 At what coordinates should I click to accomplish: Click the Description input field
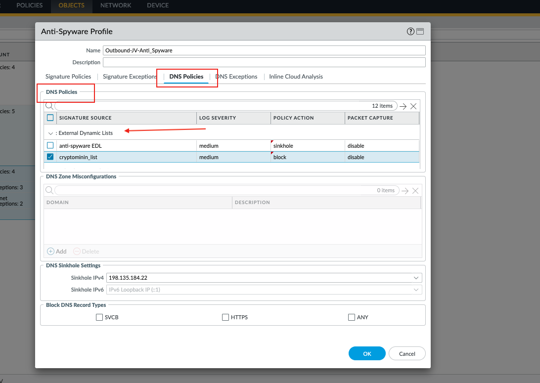264,62
